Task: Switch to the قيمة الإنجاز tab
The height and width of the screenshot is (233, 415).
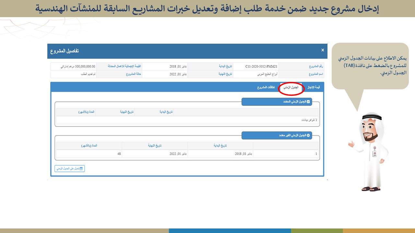Action: (x=313, y=87)
